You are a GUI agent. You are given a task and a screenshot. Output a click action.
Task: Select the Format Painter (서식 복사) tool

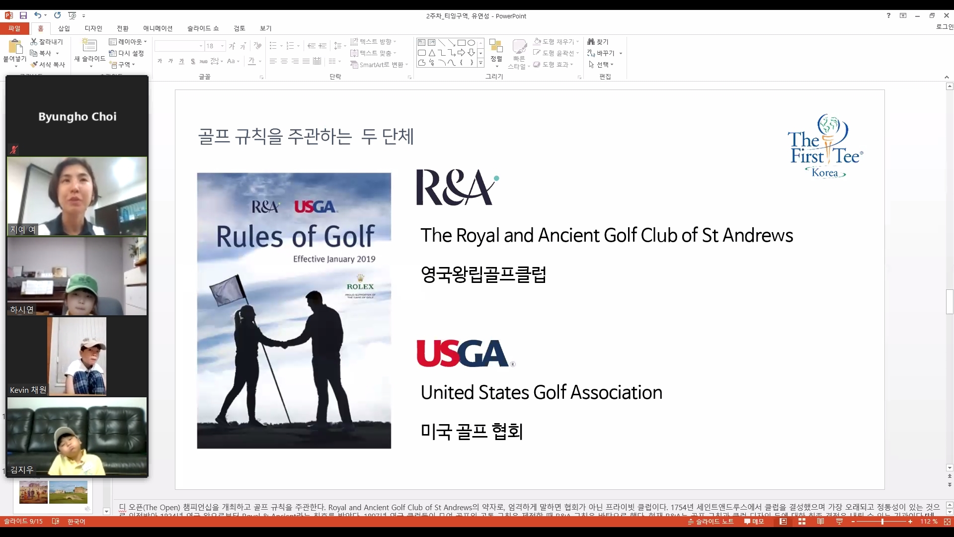point(48,65)
